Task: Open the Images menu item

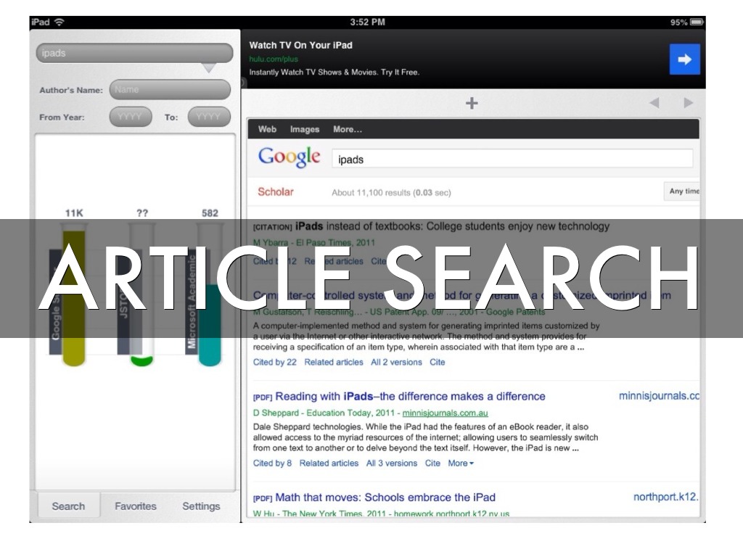Action: [x=305, y=129]
